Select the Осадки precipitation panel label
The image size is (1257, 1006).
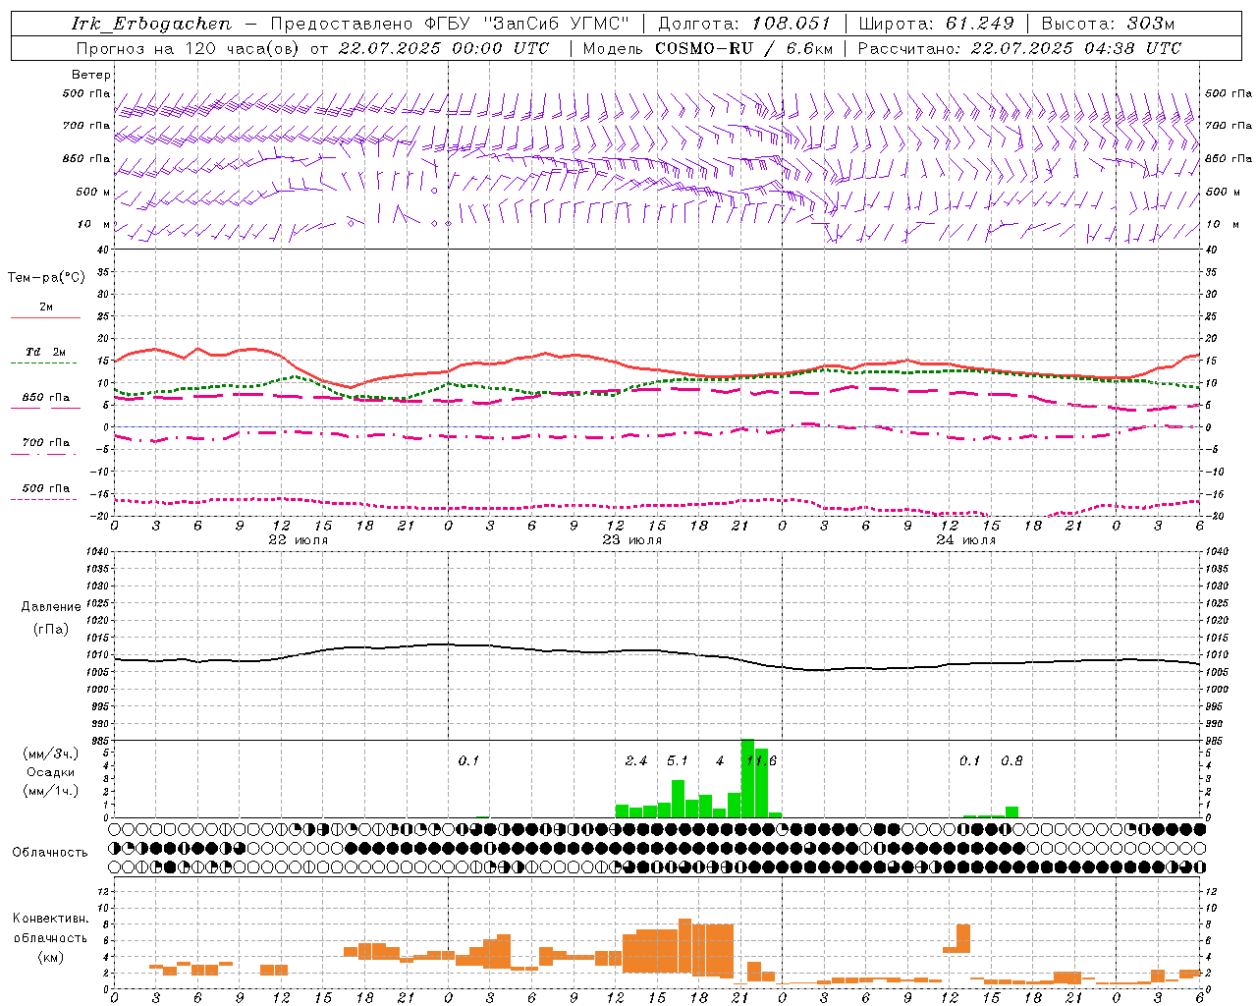click(x=50, y=772)
